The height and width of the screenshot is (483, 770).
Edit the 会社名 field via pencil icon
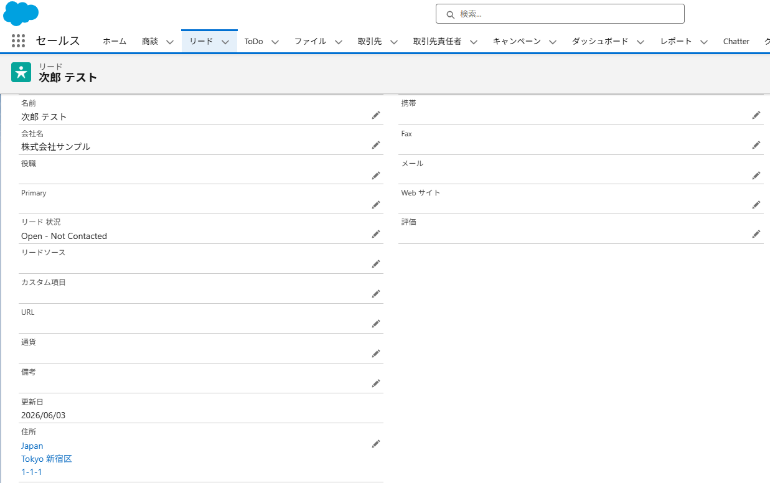[376, 145]
